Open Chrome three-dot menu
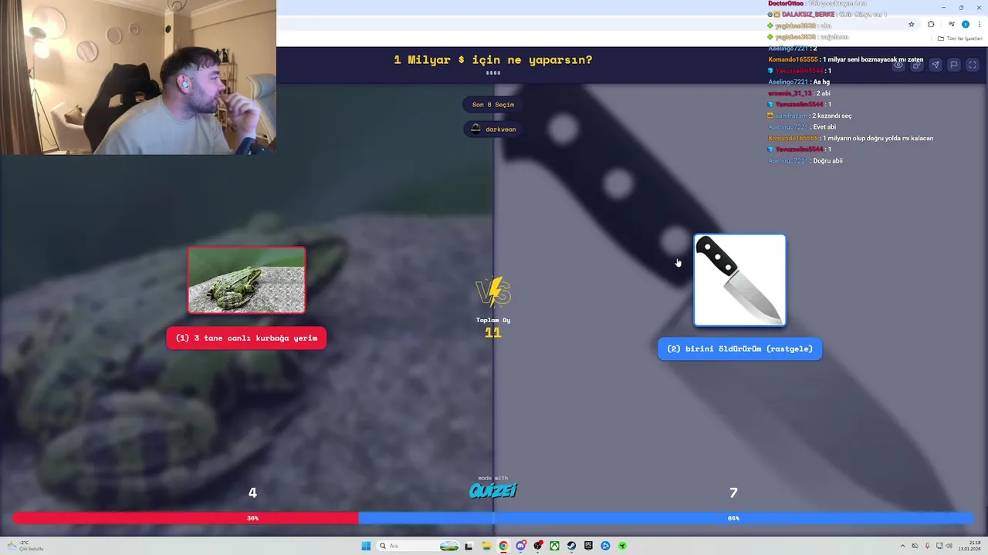 point(978,24)
